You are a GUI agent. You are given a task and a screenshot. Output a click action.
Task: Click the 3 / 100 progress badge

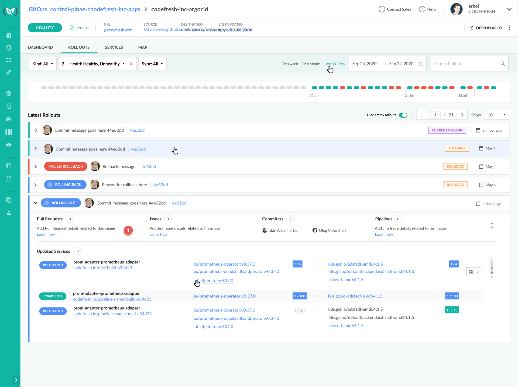(300, 296)
